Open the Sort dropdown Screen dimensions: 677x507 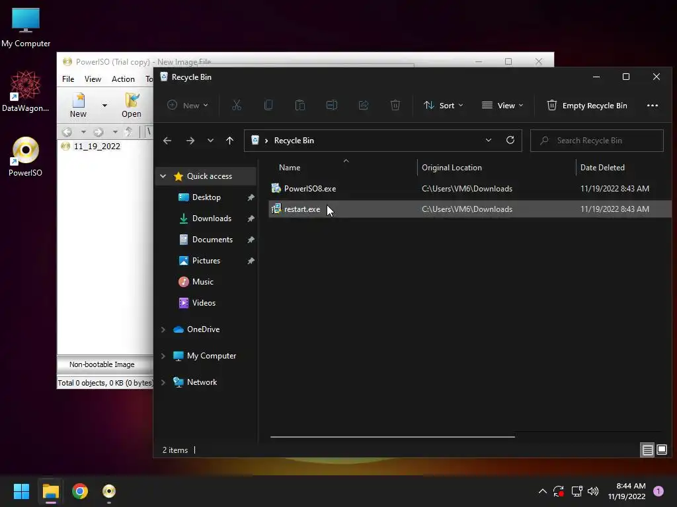tap(444, 105)
